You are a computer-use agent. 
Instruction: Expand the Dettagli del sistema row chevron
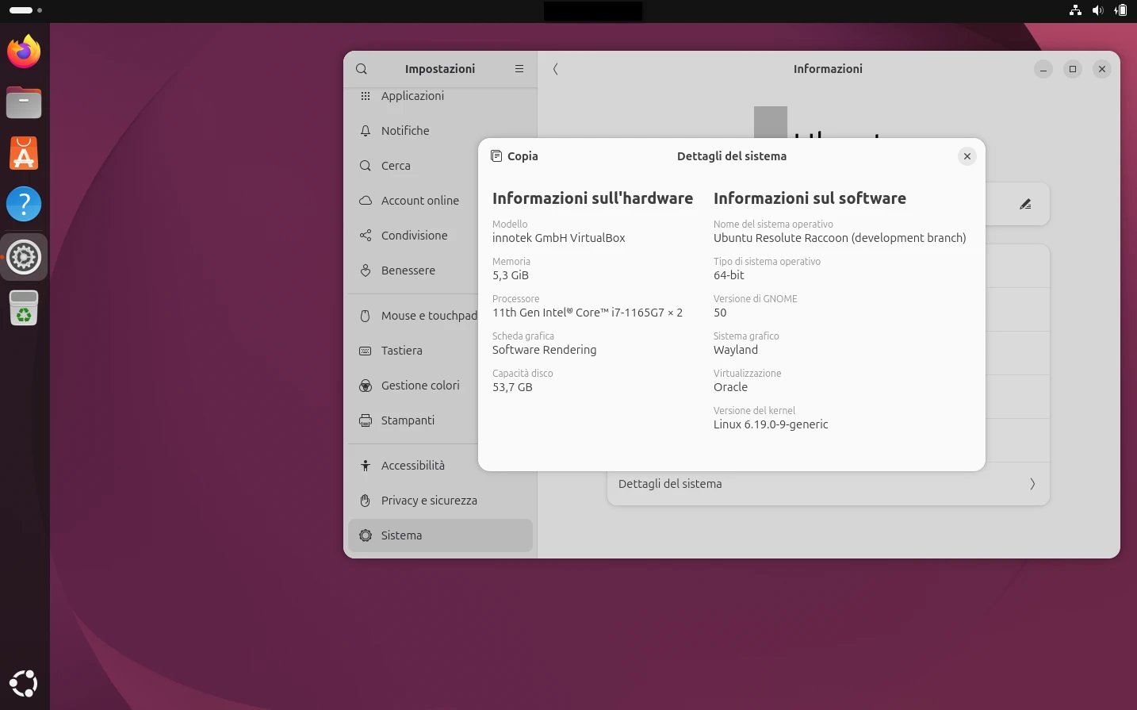click(1032, 484)
